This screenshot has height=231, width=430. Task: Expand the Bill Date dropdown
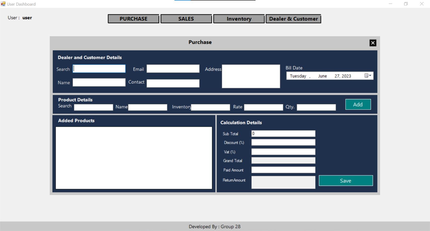click(x=371, y=76)
